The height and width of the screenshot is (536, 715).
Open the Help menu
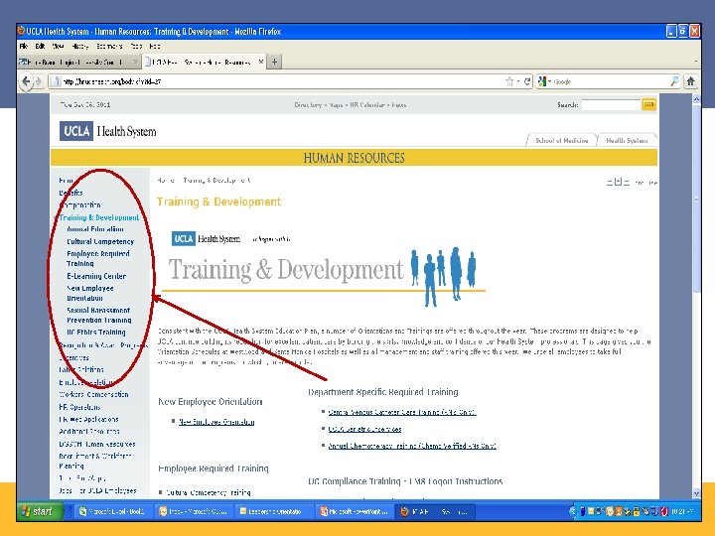click(155, 46)
